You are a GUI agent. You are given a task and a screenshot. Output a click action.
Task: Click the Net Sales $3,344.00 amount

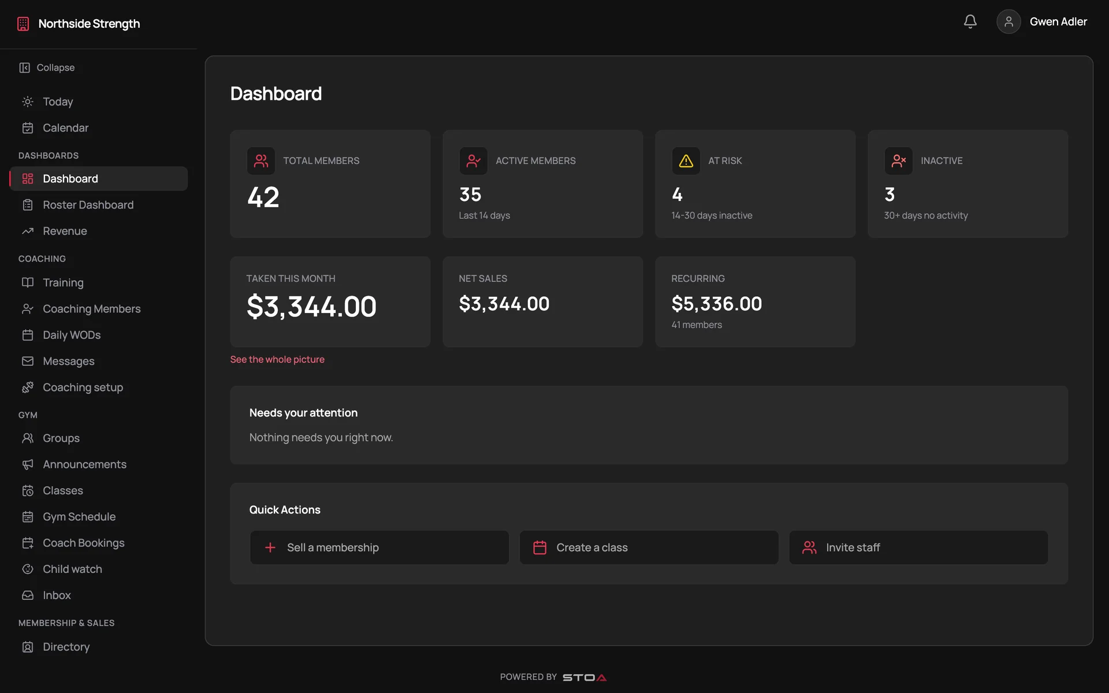pos(504,304)
